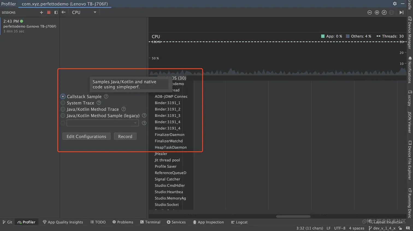Reset timeline zoom

384,12
